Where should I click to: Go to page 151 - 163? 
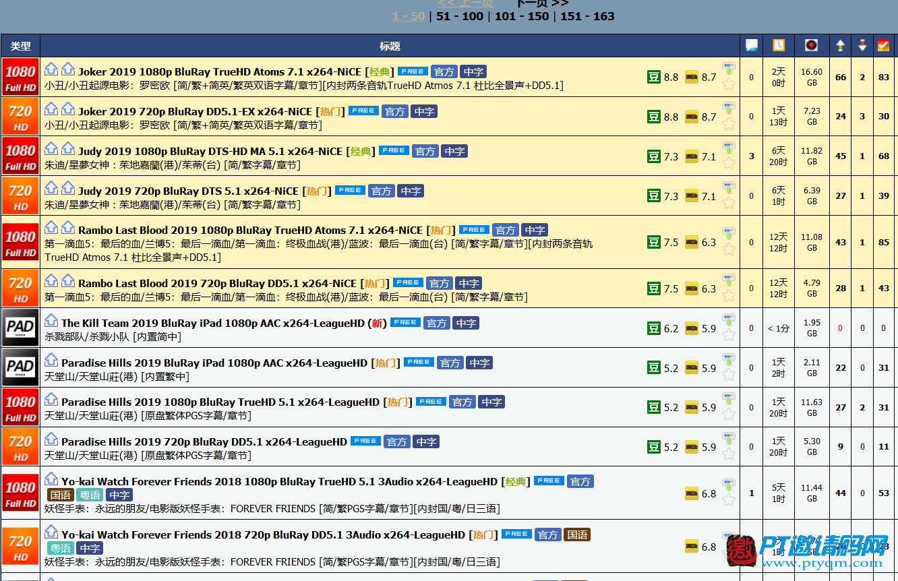587,16
